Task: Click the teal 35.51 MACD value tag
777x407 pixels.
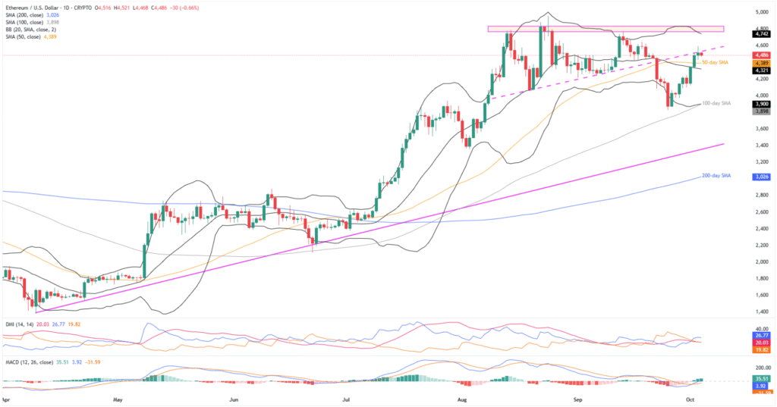Action: (x=762, y=377)
